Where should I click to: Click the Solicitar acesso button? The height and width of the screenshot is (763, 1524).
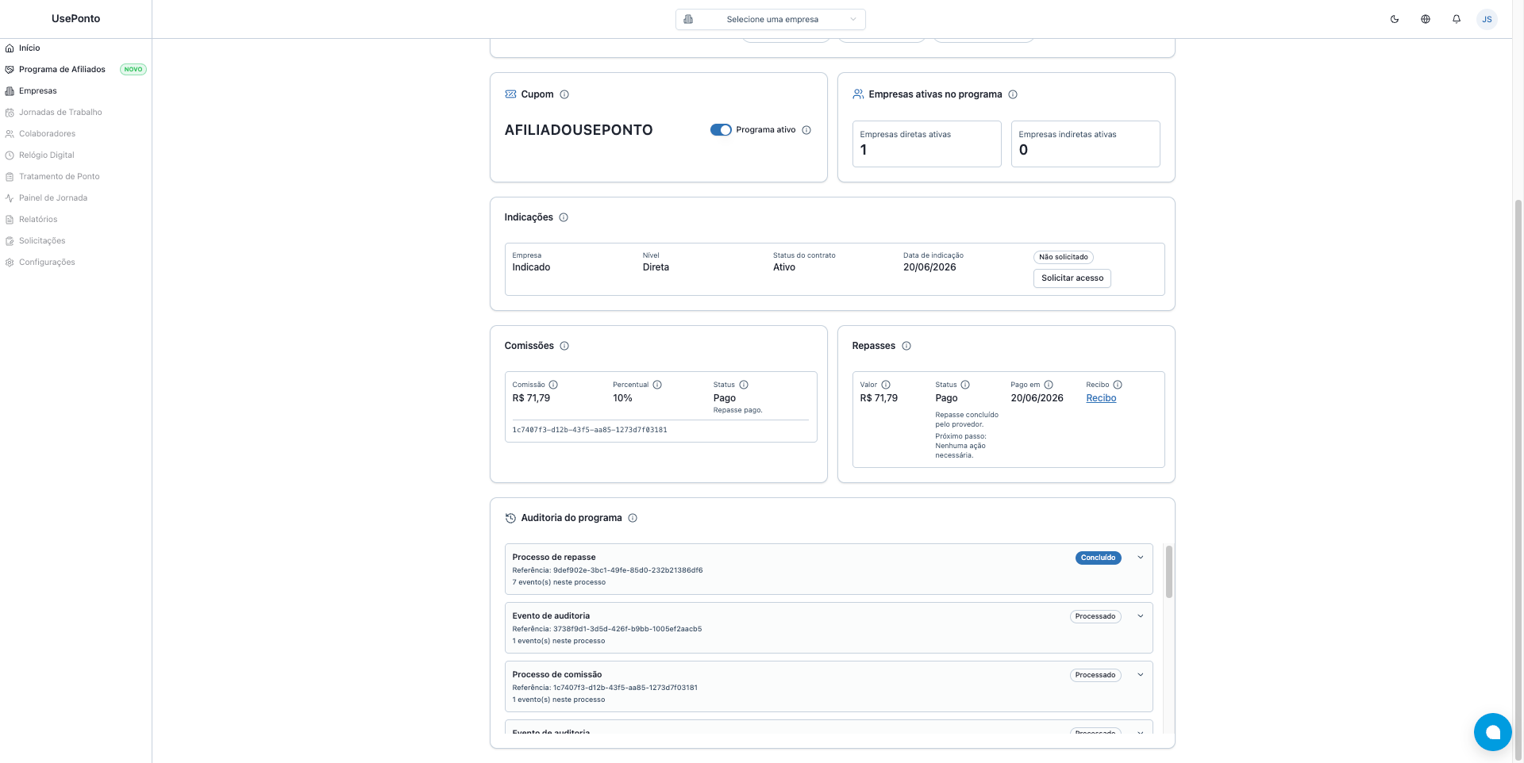(x=1072, y=278)
